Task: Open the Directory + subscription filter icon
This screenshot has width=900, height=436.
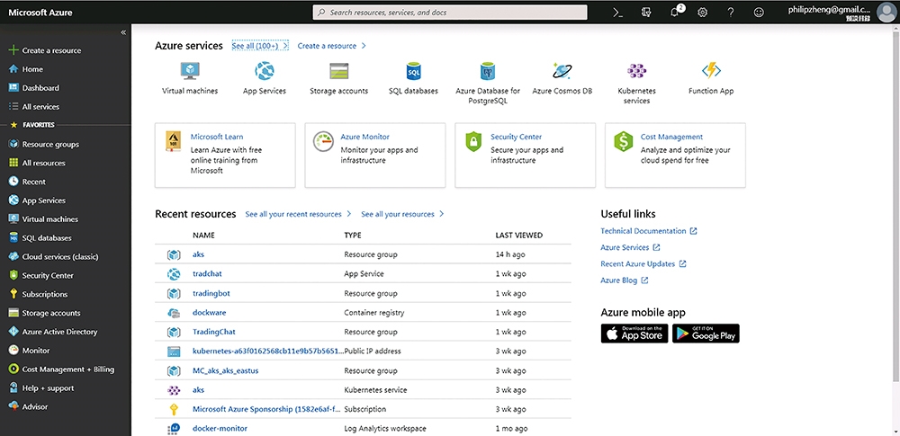Action: [646, 12]
